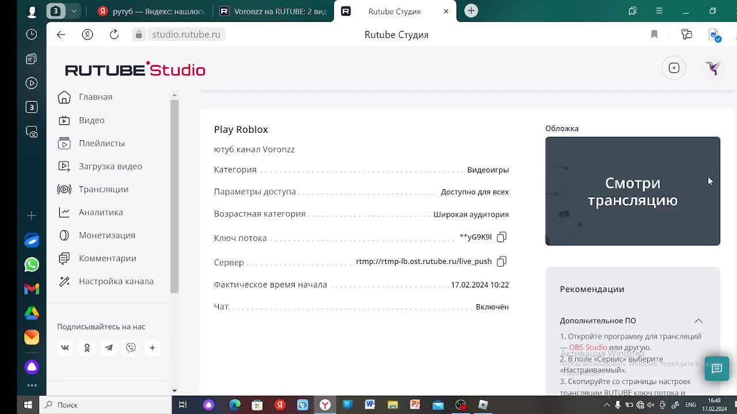Viewport: 737px width, 414px height.
Task: Open the VK social link
Action: (x=65, y=347)
